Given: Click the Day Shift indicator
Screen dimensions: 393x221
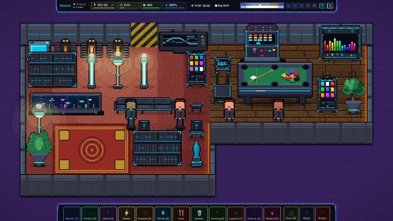Looking at the screenshot, I should click(x=222, y=5).
